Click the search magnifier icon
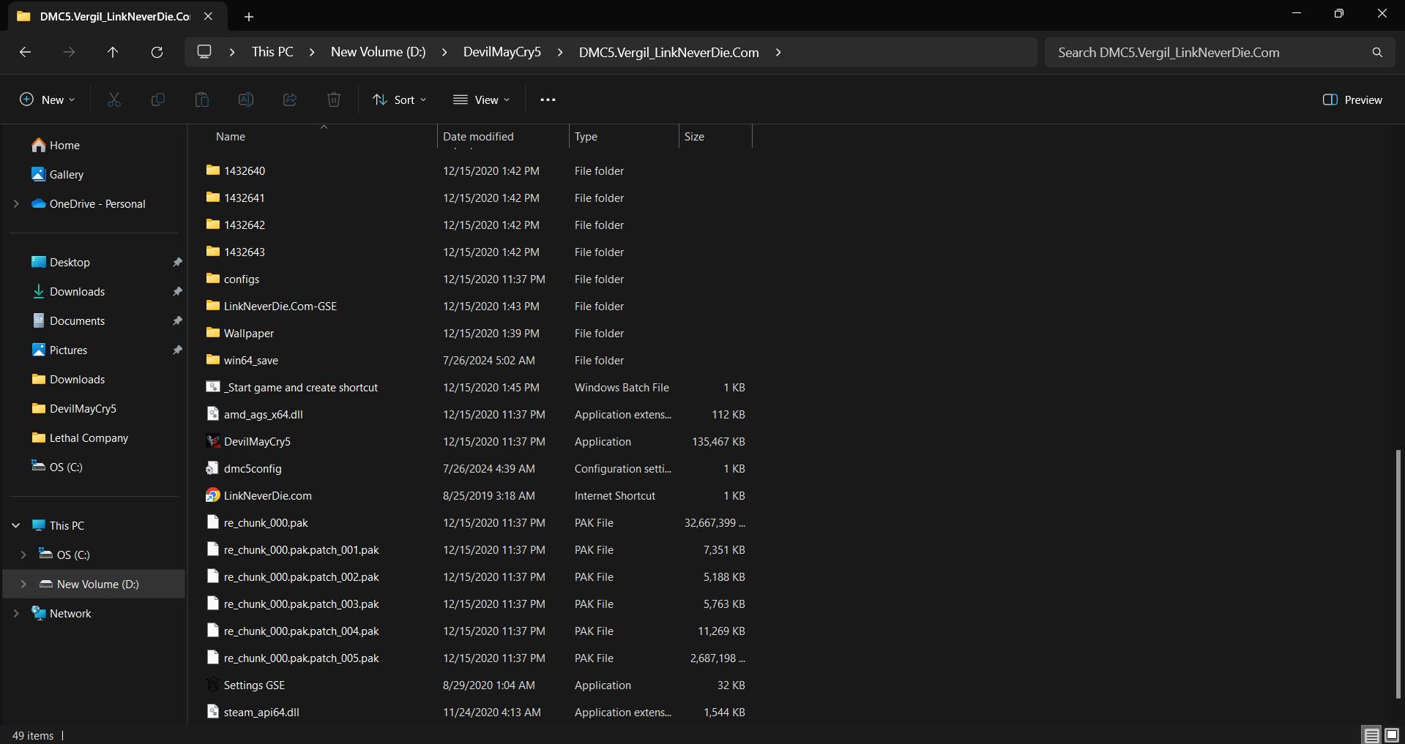The height and width of the screenshot is (744, 1405). 1377,52
